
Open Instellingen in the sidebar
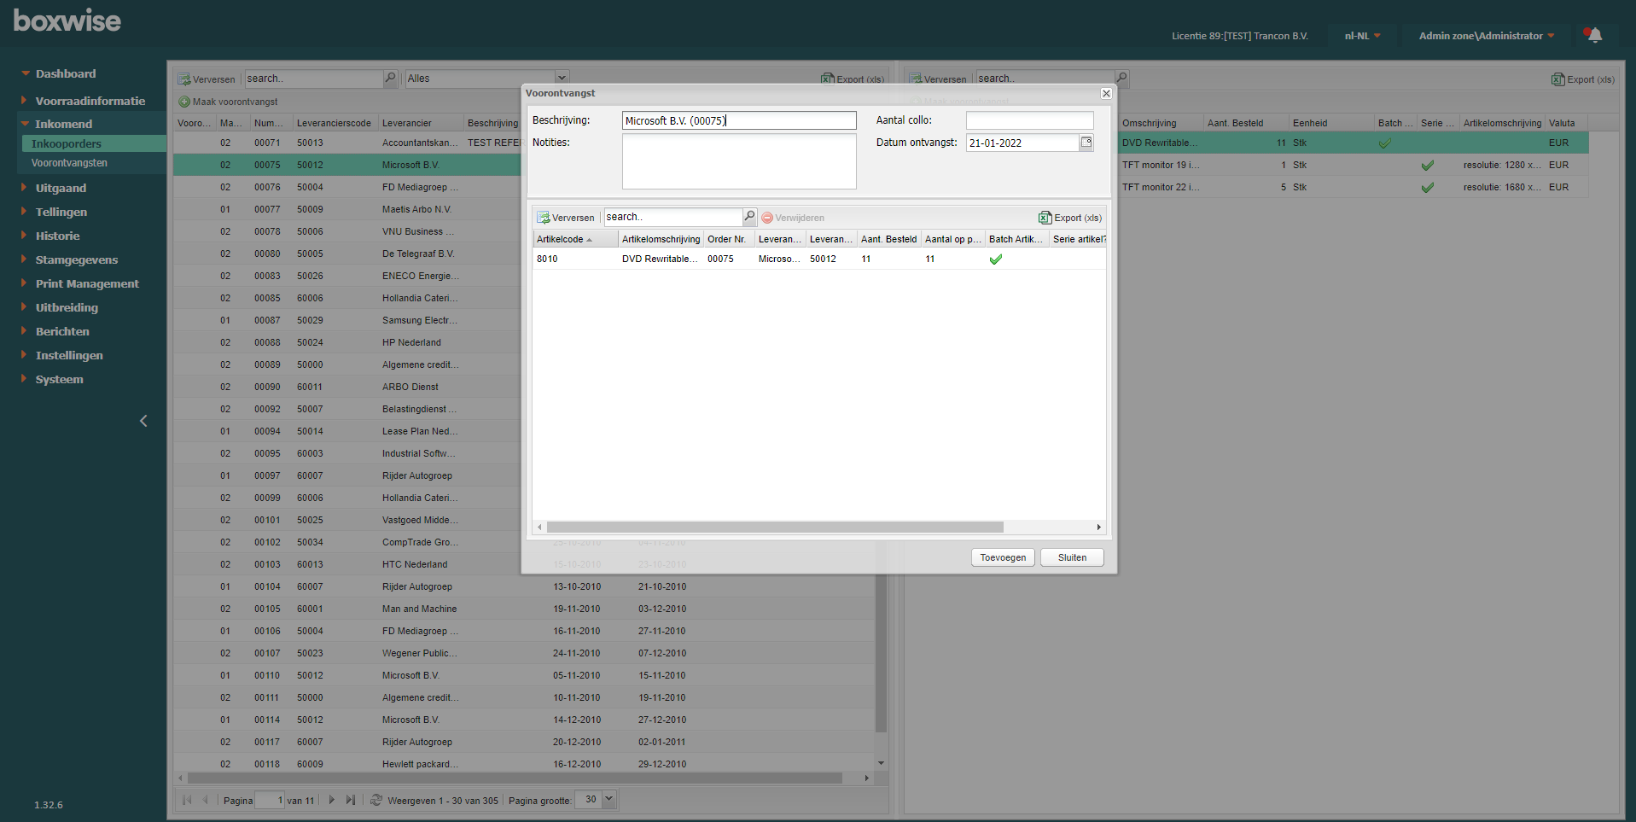click(x=69, y=355)
